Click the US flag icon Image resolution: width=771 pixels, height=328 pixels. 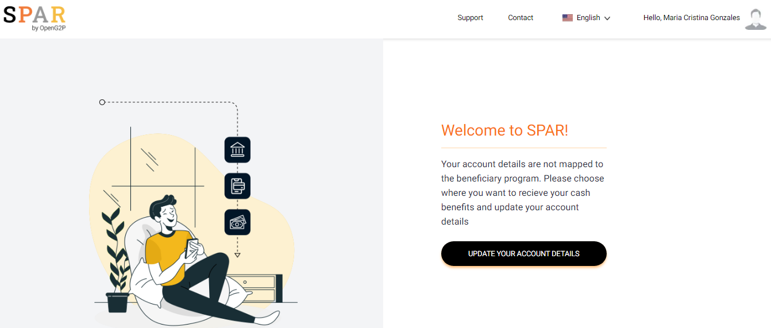(568, 18)
